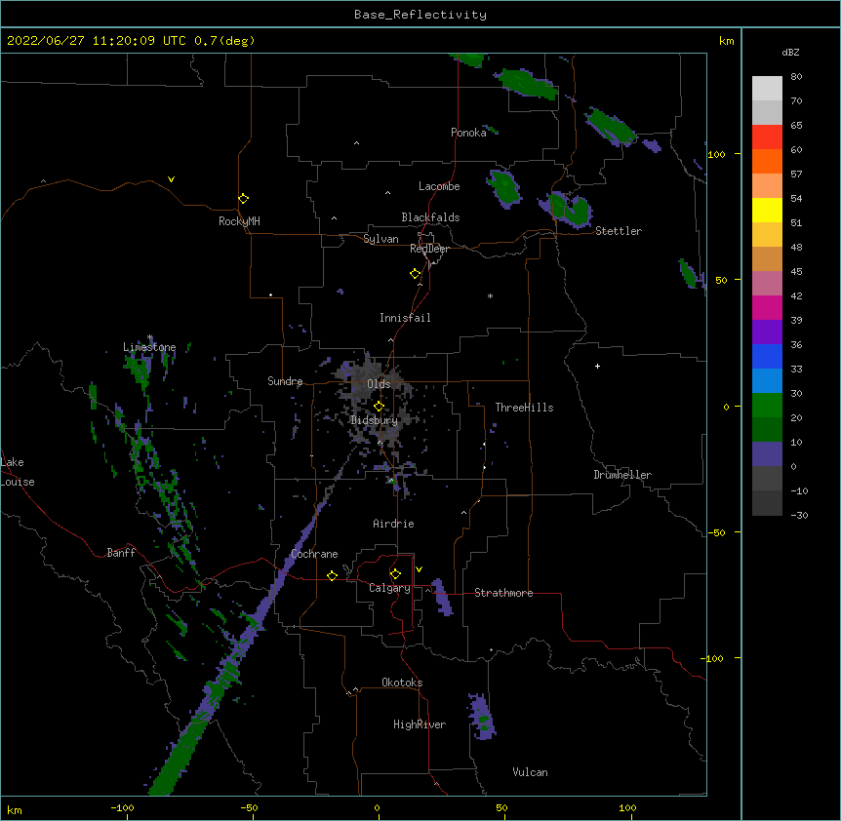Click the Base_Reflectivity title

(420, 15)
